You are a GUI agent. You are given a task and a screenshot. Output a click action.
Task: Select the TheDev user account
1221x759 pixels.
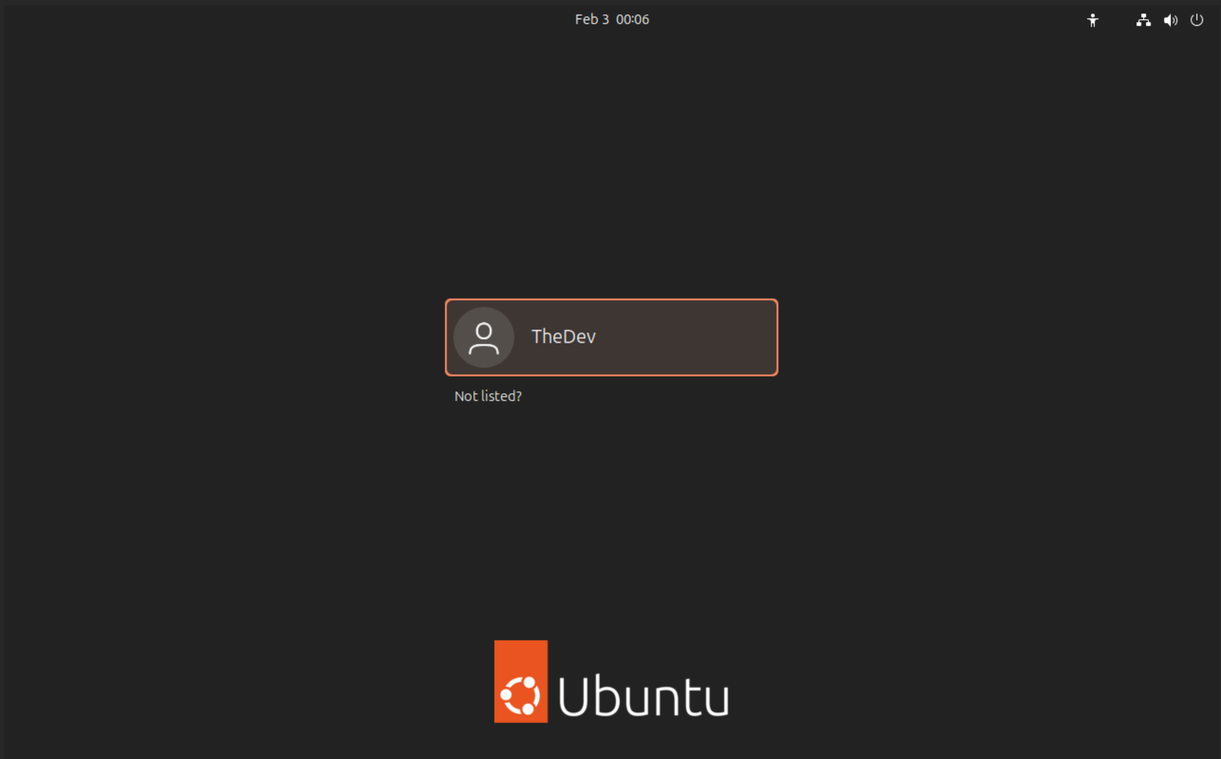tap(611, 337)
